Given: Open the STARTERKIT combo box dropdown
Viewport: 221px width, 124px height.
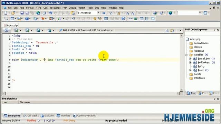Looking at the screenshot, I should coord(98,13).
